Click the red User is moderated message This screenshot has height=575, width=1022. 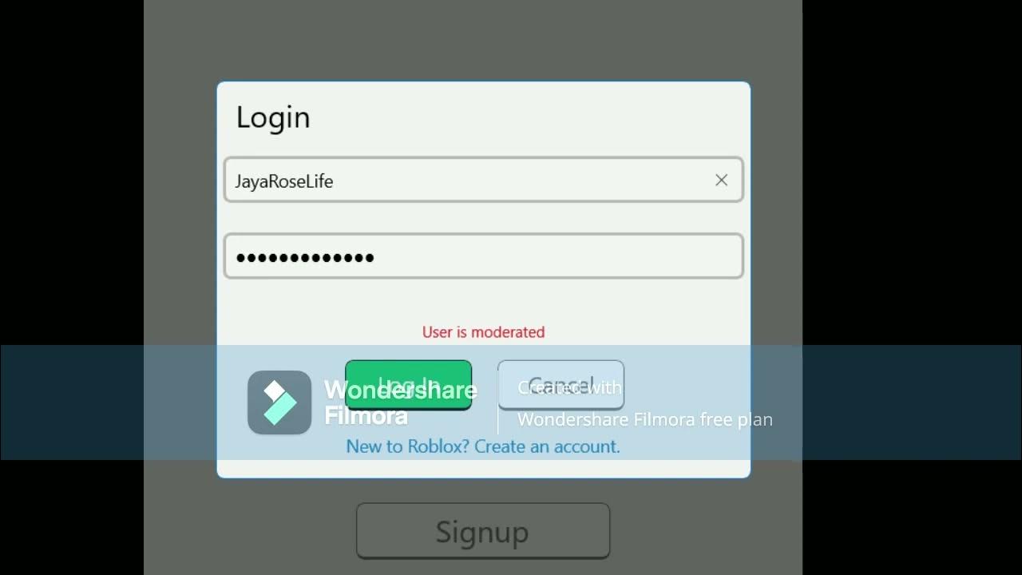coord(483,332)
